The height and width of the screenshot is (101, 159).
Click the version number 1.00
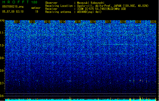pyautogui.click(x=34, y=2)
